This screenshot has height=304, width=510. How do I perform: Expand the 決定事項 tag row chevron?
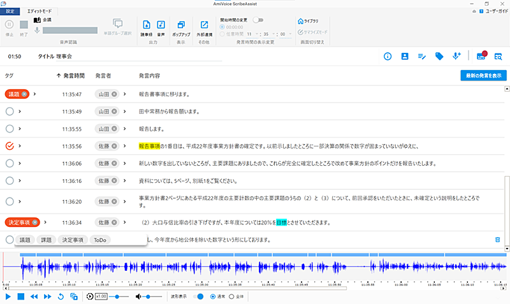[x=45, y=222]
